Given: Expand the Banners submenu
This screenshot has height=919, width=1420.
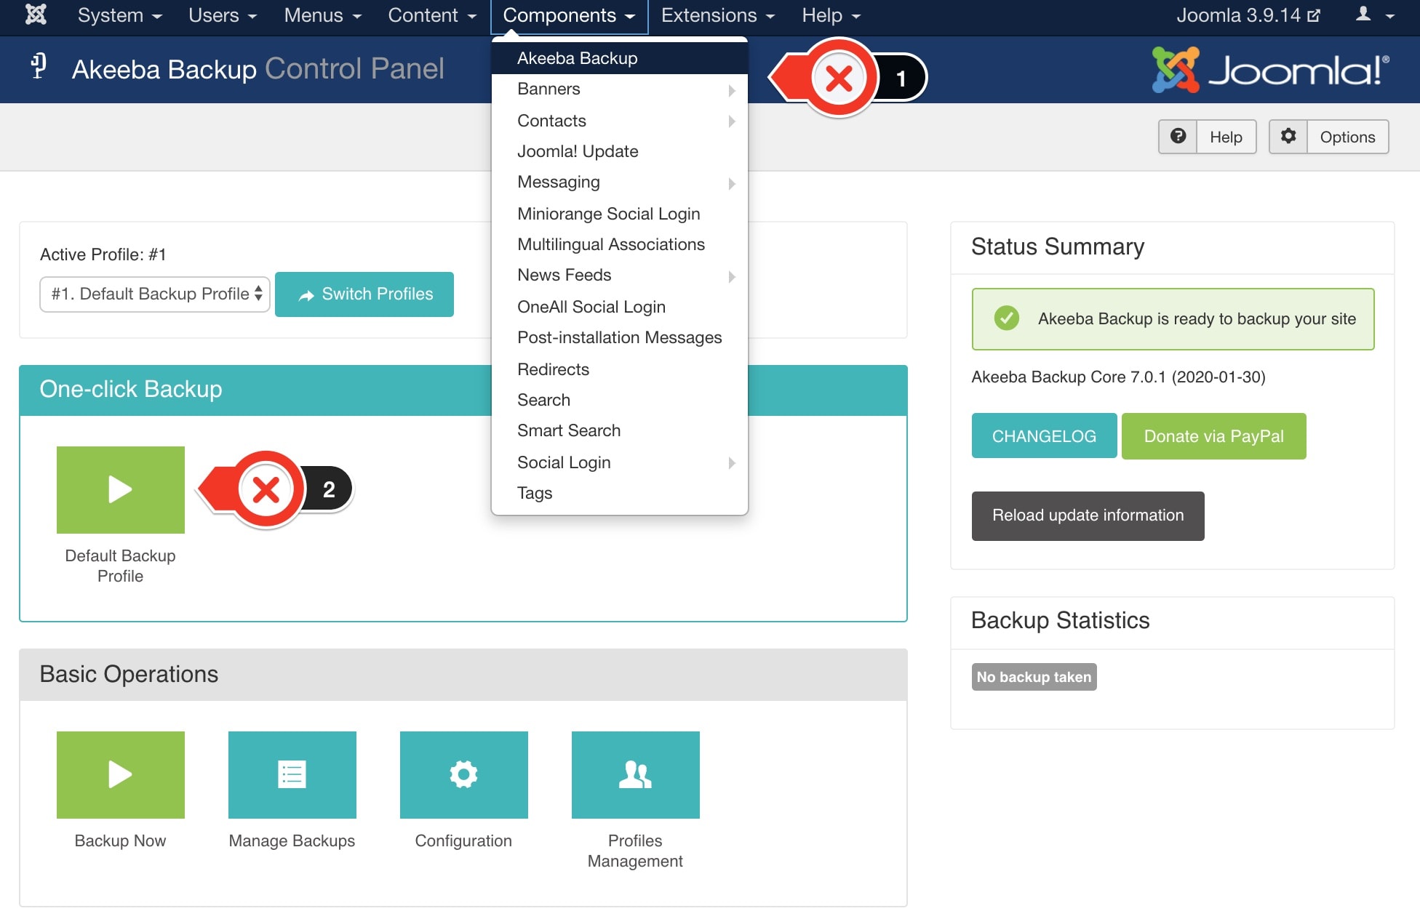Looking at the screenshot, I should tap(620, 89).
